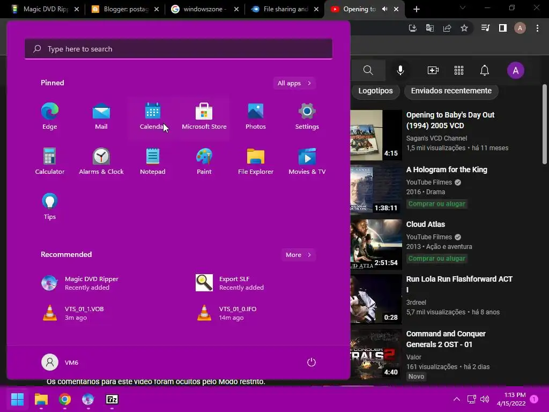549x412 pixels.
Task: Start YouTube voice search microphone
Action: coord(400,70)
